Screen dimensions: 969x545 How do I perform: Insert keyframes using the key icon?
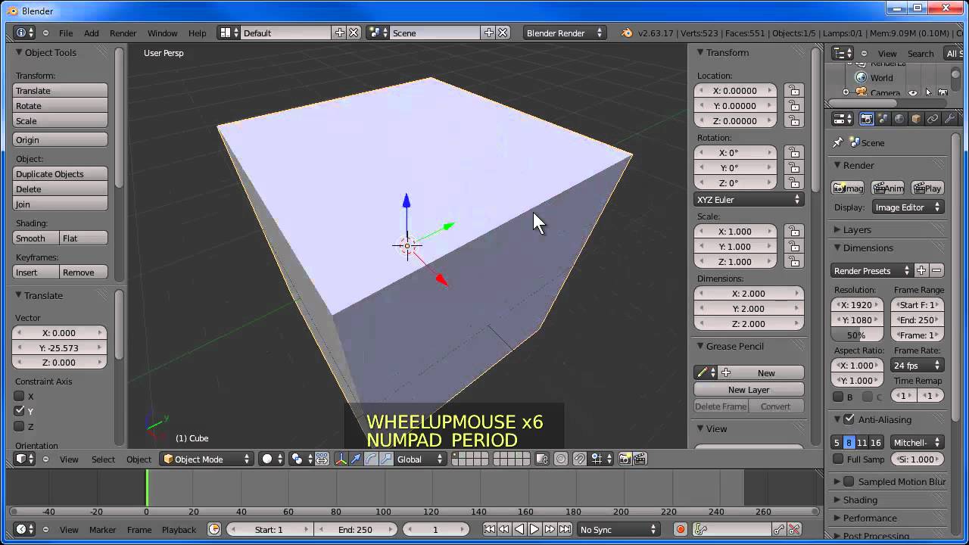779,530
